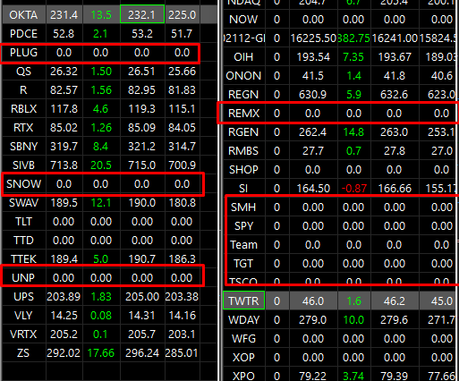The height and width of the screenshot is (381, 459).
Task: Select the ONON ticker symbol
Action: [x=243, y=76]
